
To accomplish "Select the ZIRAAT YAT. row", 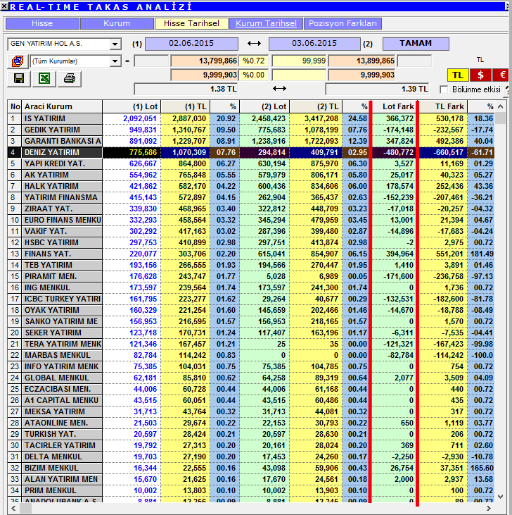I will pyautogui.click(x=251, y=209).
